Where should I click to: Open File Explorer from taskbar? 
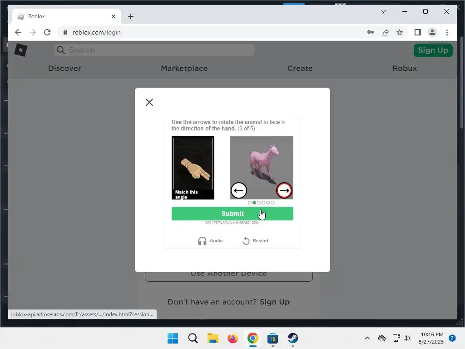(213, 338)
